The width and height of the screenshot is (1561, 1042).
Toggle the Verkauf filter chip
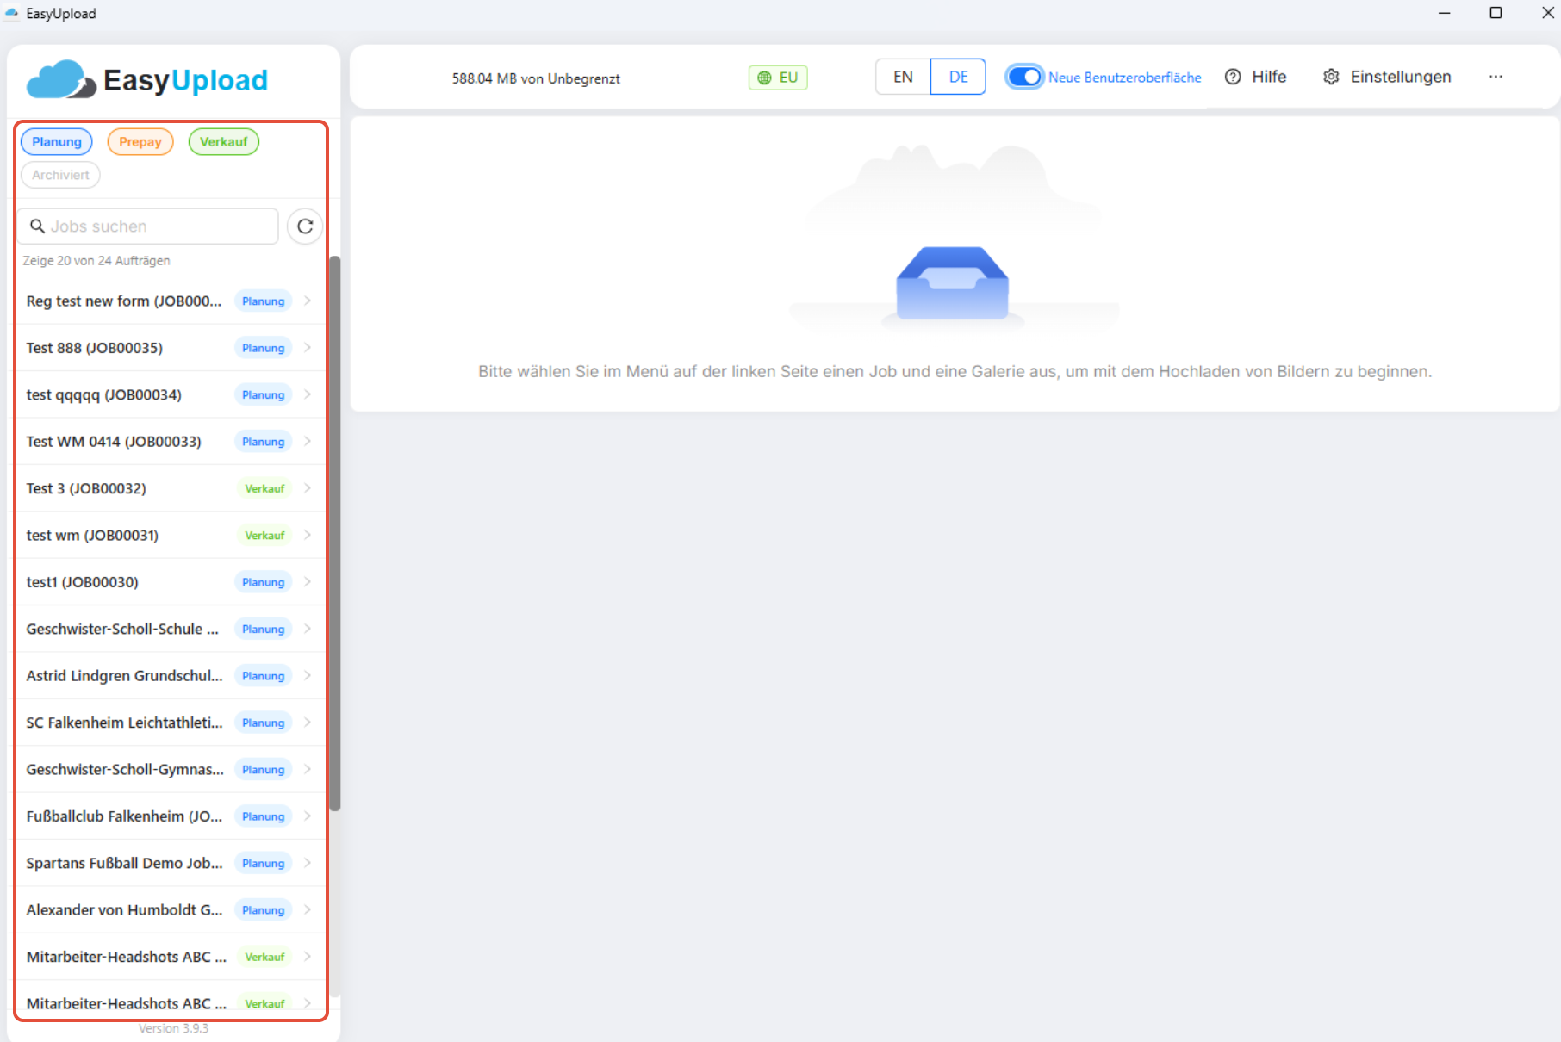[x=224, y=142]
